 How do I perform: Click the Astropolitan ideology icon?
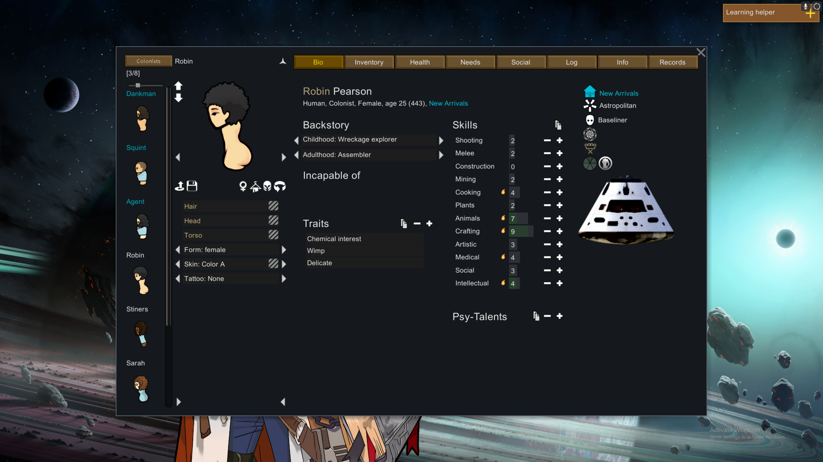[x=590, y=105]
